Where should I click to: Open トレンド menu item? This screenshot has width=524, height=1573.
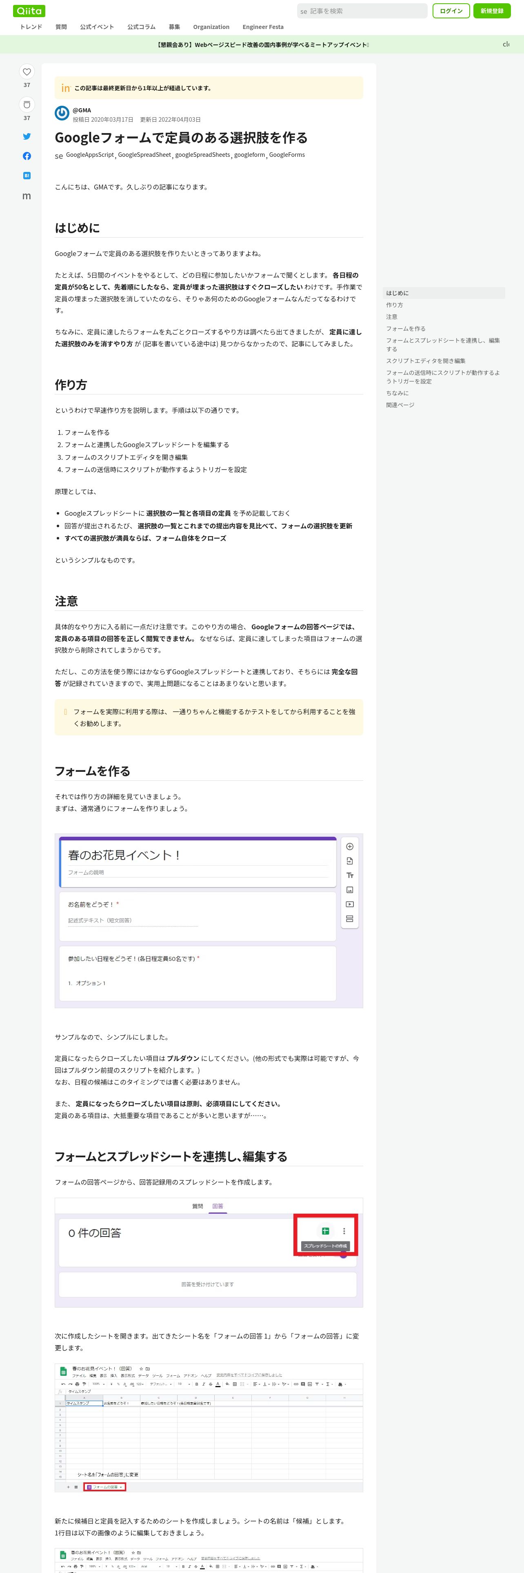[x=31, y=27]
